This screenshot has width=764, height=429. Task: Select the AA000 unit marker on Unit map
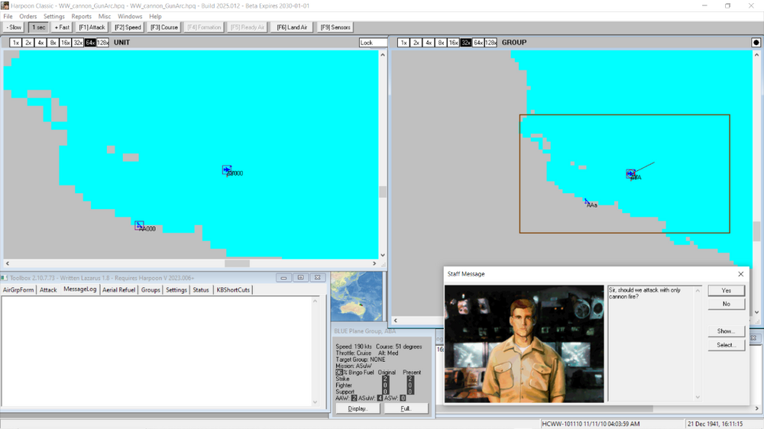139,225
